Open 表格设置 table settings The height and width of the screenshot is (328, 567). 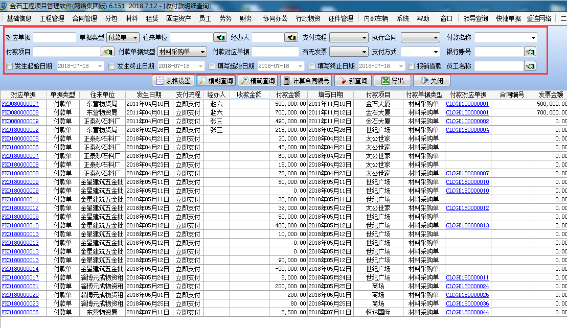coord(173,81)
